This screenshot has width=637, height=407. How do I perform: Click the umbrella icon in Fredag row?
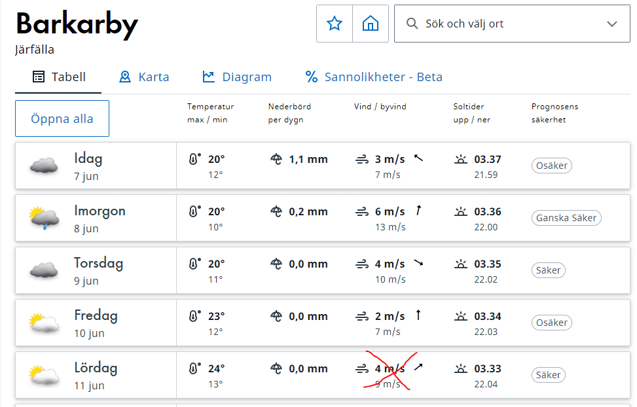pyautogui.click(x=276, y=317)
